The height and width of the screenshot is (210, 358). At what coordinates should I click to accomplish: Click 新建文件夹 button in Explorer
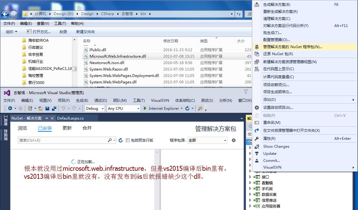pos(86,32)
